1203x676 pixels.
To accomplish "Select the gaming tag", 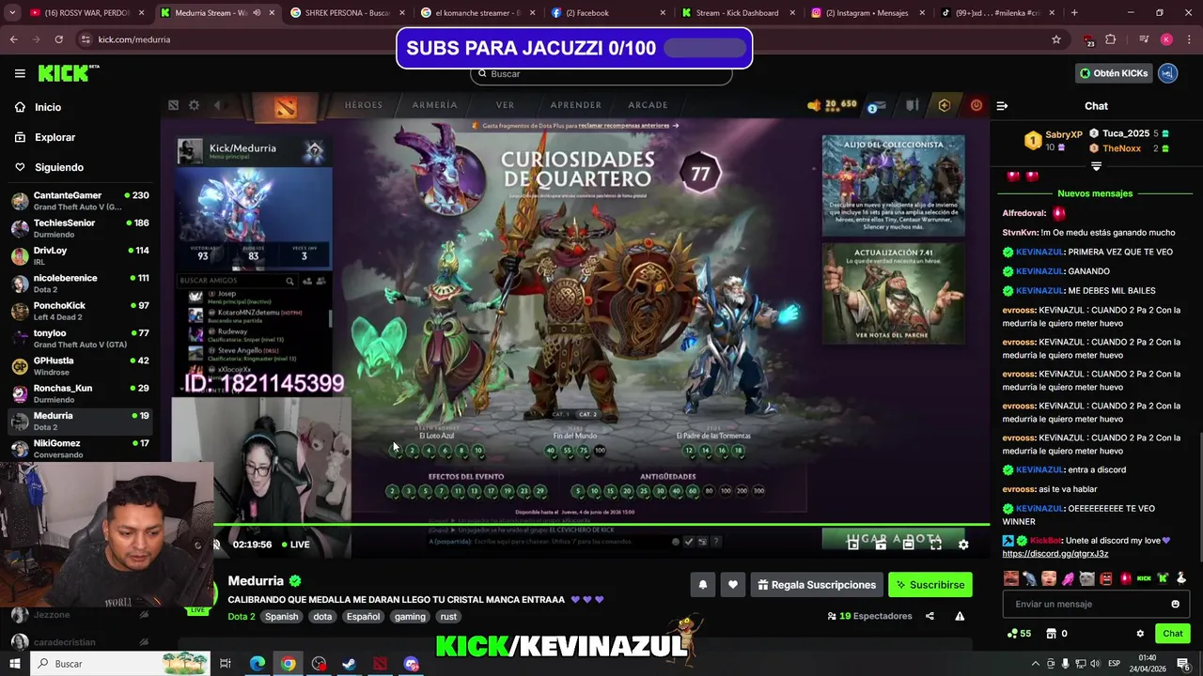I will click(410, 617).
